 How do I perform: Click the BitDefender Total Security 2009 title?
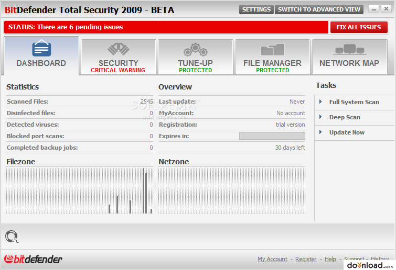[90, 10]
